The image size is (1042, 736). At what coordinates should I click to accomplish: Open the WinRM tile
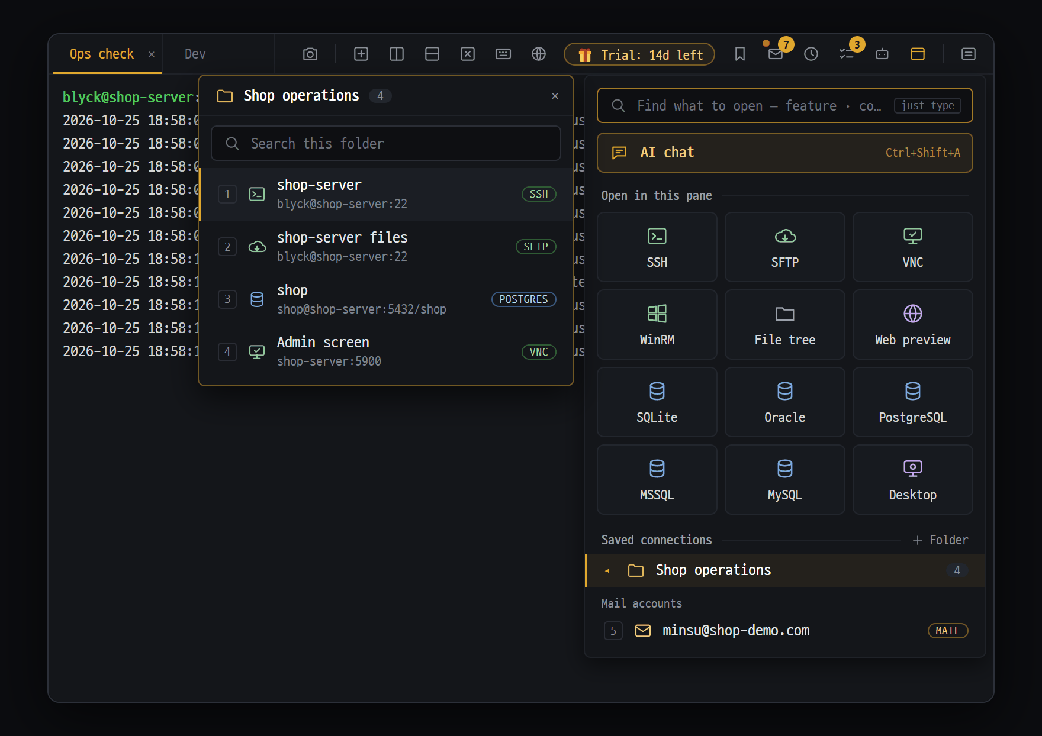657,325
